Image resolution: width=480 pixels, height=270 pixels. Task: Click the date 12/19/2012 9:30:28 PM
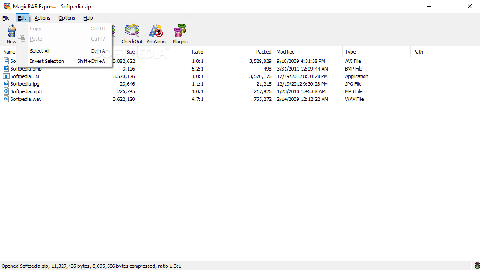click(302, 84)
